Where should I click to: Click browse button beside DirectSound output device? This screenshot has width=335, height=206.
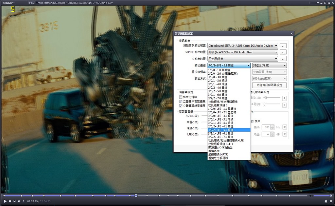(283, 46)
